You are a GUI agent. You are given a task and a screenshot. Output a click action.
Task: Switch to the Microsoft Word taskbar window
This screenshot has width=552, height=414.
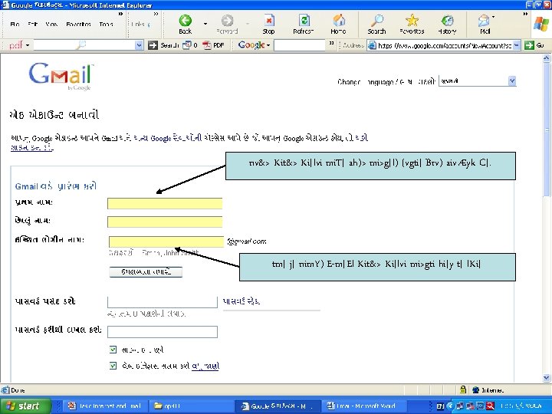(x=363, y=406)
